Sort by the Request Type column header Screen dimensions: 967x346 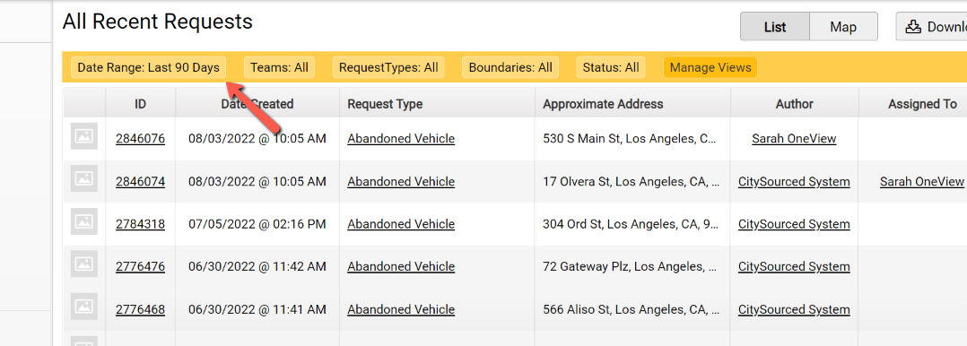click(386, 104)
